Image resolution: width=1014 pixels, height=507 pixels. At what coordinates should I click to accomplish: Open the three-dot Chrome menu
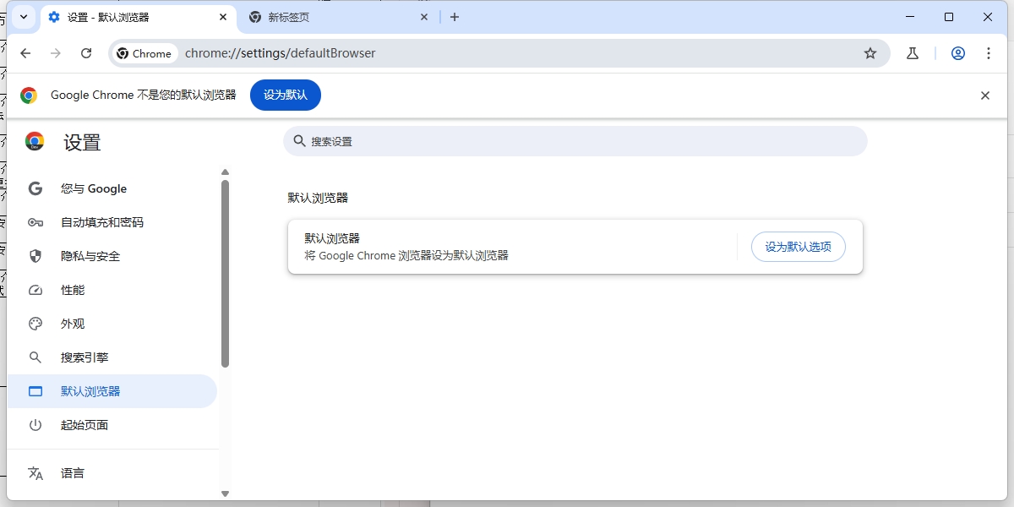point(988,52)
